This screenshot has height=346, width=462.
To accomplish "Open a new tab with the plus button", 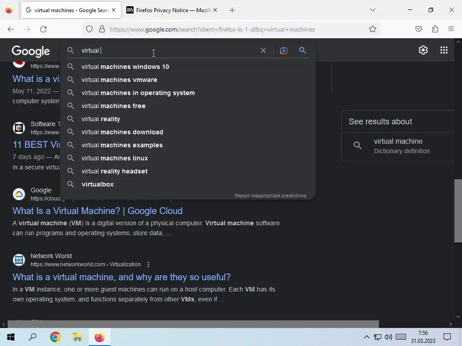I will click(x=232, y=10).
